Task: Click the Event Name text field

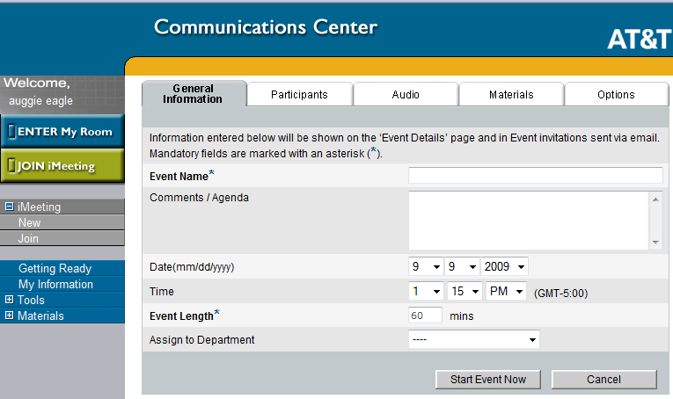Action: [535, 175]
